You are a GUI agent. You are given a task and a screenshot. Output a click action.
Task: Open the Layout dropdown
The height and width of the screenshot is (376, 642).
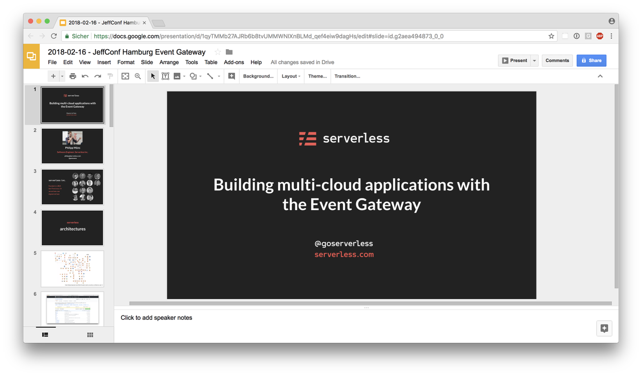(291, 76)
